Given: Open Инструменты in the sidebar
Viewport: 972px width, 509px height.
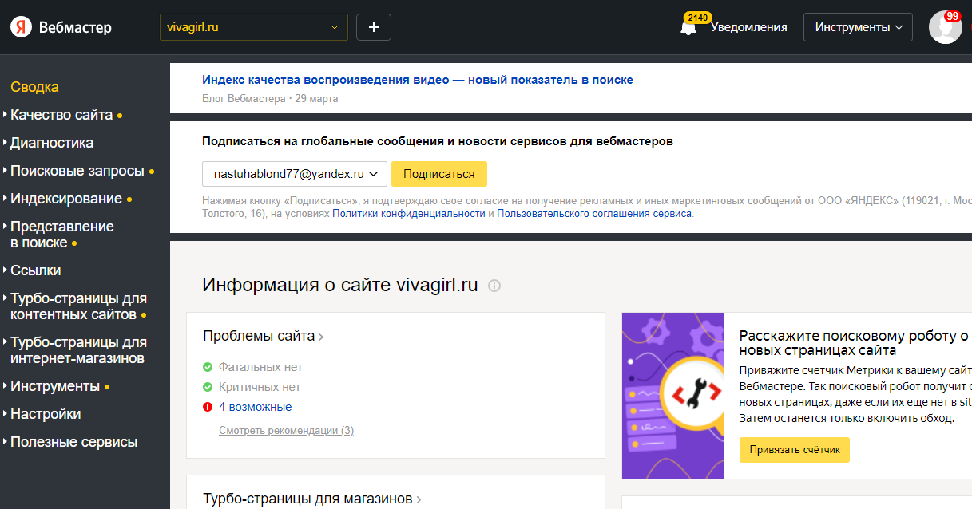Looking at the screenshot, I should pos(55,386).
